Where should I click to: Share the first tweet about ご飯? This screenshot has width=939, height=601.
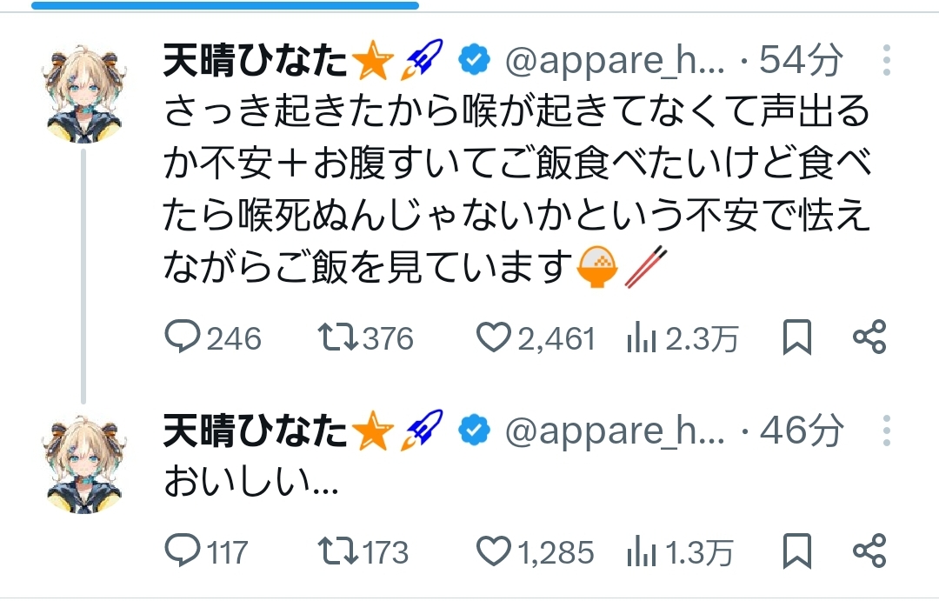869,337
